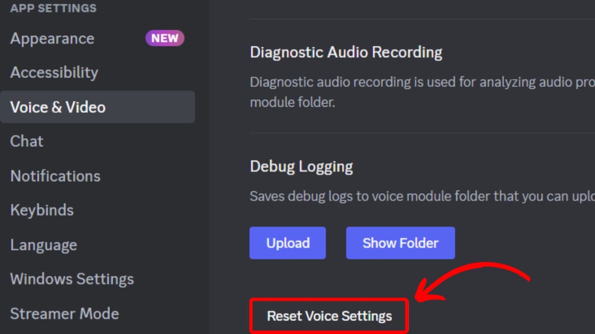Open the Keybinds settings page
This screenshot has height=334, width=595.
coord(42,210)
